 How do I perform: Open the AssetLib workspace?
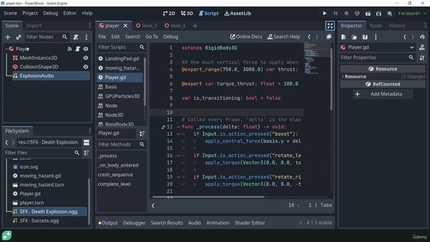(237, 13)
